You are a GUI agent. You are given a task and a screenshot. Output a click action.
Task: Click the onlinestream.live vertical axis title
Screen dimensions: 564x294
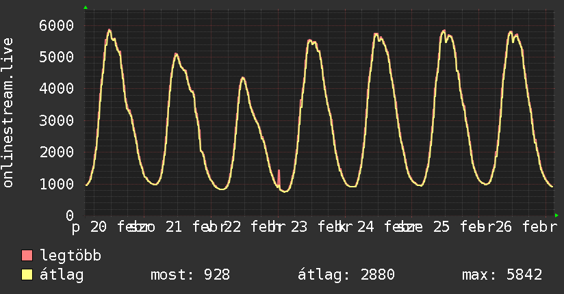point(8,113)
